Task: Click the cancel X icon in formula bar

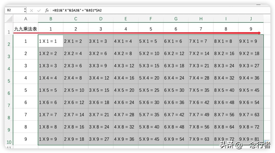Action: click(32, 10)
